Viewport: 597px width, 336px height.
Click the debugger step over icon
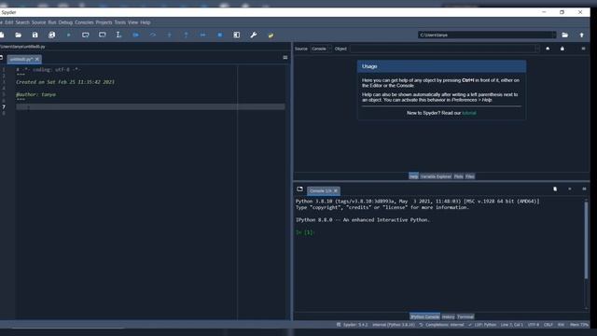point(153,35)
